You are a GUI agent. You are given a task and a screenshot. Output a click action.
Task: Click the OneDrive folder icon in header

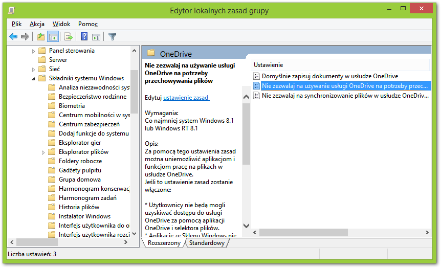151,53
